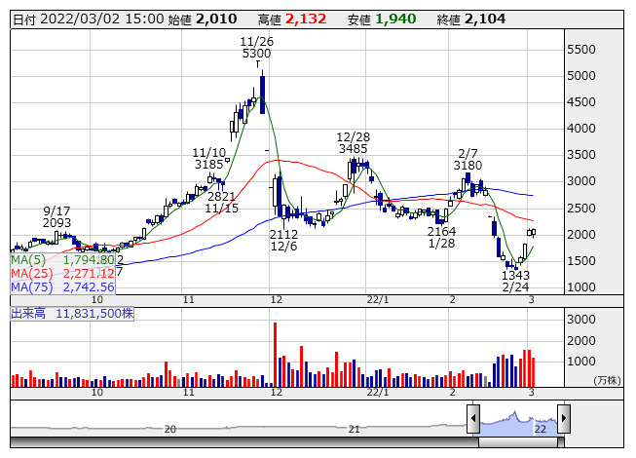Click the MA(75) 2,742.56 legend entry
The width and height of the screenshot is (636, 458).
click(63, 287)
